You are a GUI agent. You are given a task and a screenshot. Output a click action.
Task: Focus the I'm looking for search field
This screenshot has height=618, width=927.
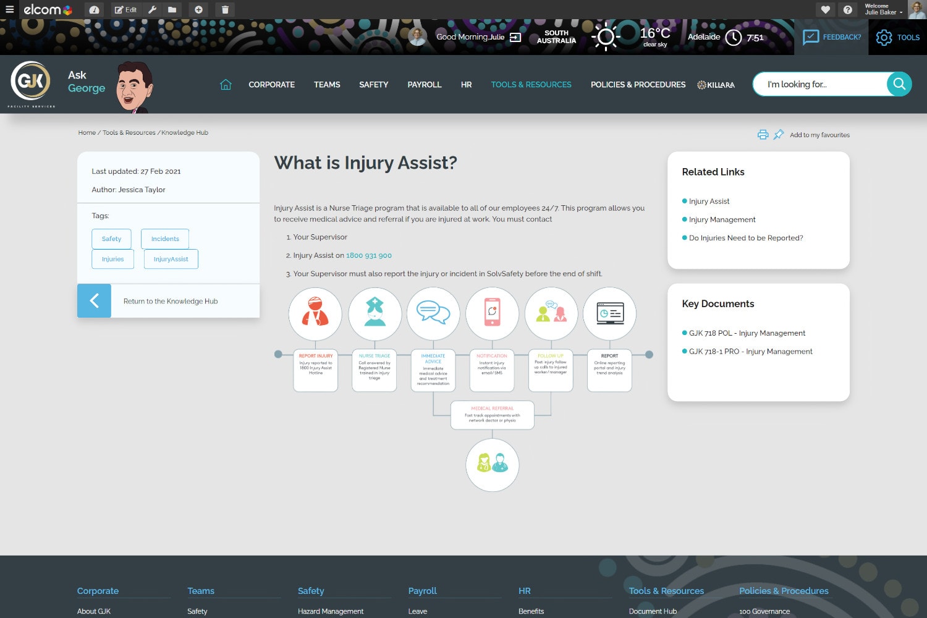[819, 84]
